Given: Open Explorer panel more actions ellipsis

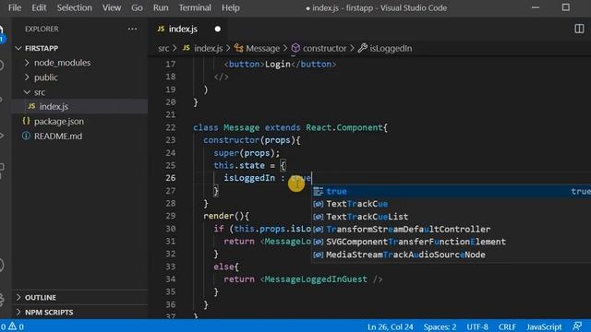Looking at the screenshot, I should (x=132, y=29).
